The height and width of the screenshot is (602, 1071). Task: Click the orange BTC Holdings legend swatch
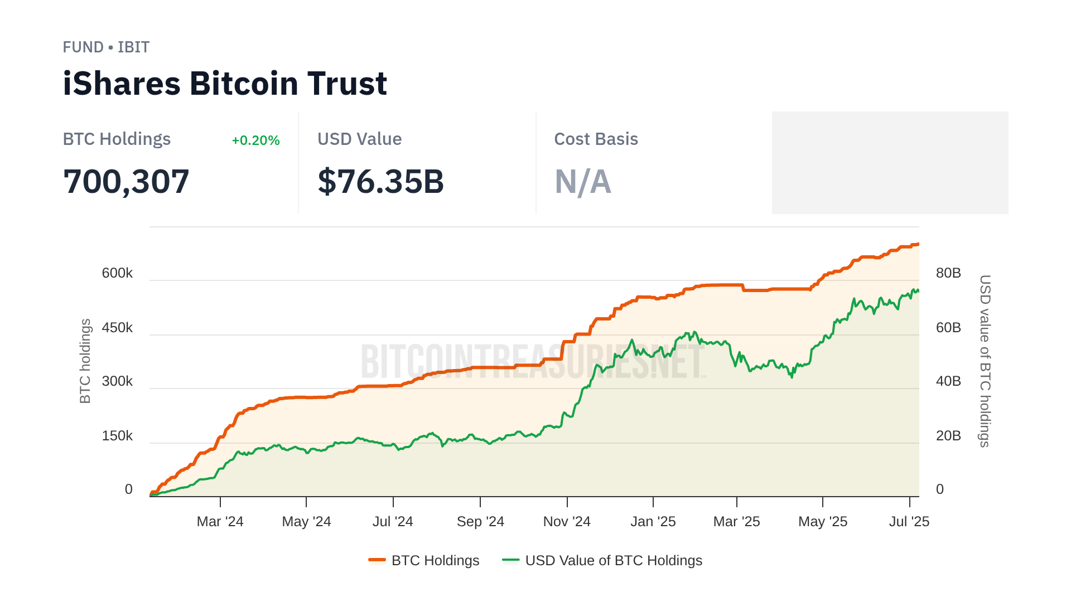(x=377, y=560)
